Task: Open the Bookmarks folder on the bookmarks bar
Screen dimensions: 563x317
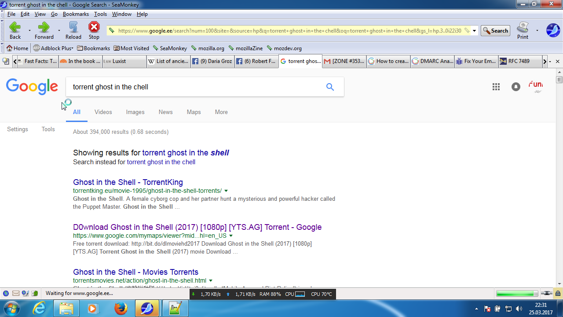Action: pos(93,48)
